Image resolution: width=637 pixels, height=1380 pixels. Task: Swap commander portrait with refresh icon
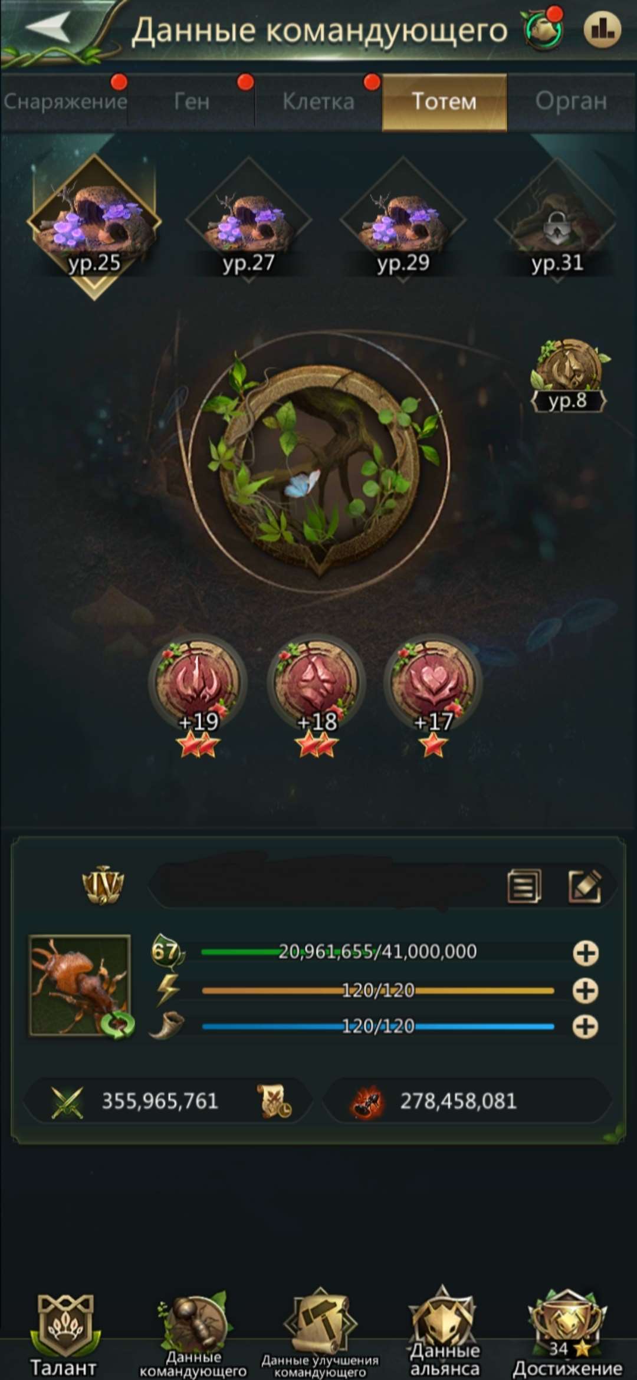coord(117,1025)
